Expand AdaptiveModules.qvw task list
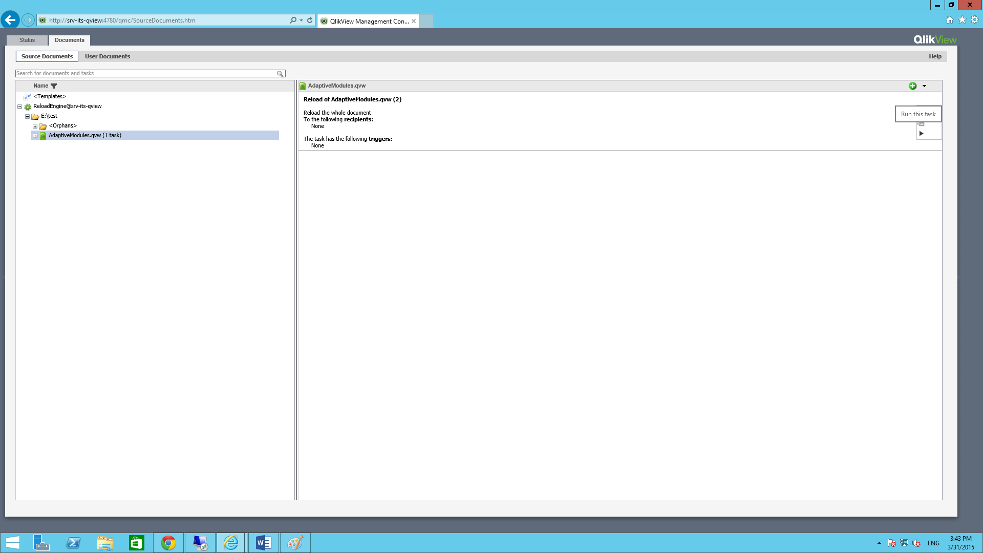The height and width of the screenshot is (553, 983). [x=35, y=136]
